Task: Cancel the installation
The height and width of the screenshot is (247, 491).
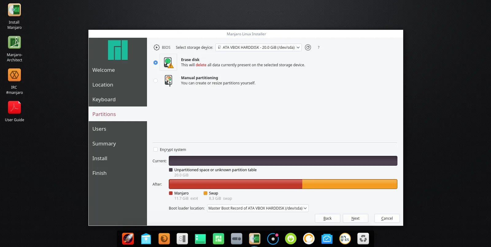Action: pyautogui.click(x=387, y=218)
